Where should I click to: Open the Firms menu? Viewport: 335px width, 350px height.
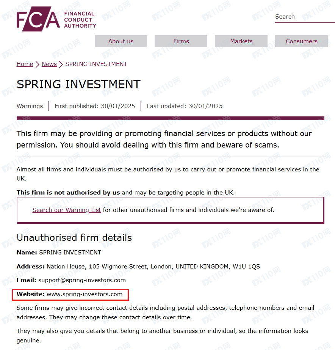coord(181,41)
